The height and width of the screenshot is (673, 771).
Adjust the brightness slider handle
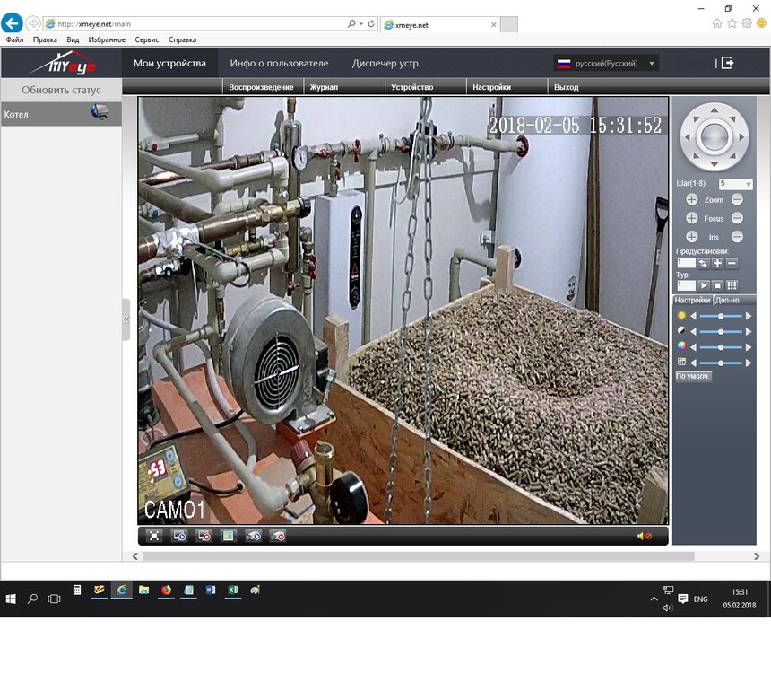click(721, 316)
